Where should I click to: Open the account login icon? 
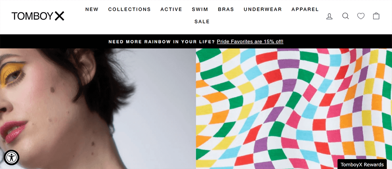[x=329, y=16]
